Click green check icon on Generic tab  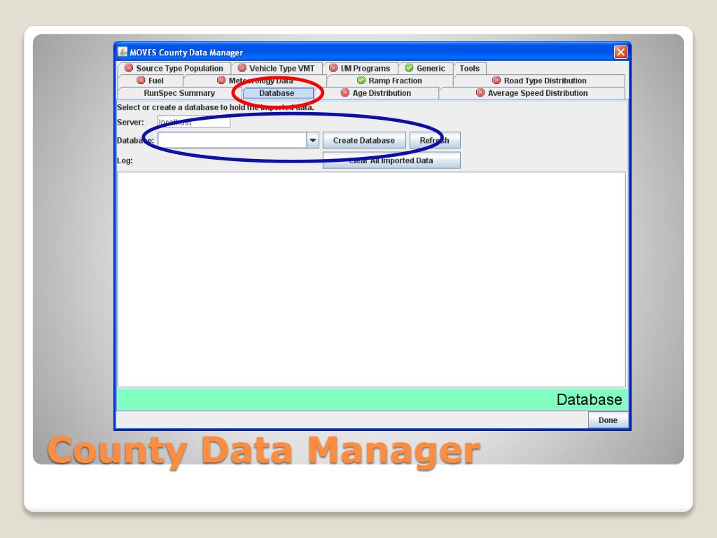409,68
